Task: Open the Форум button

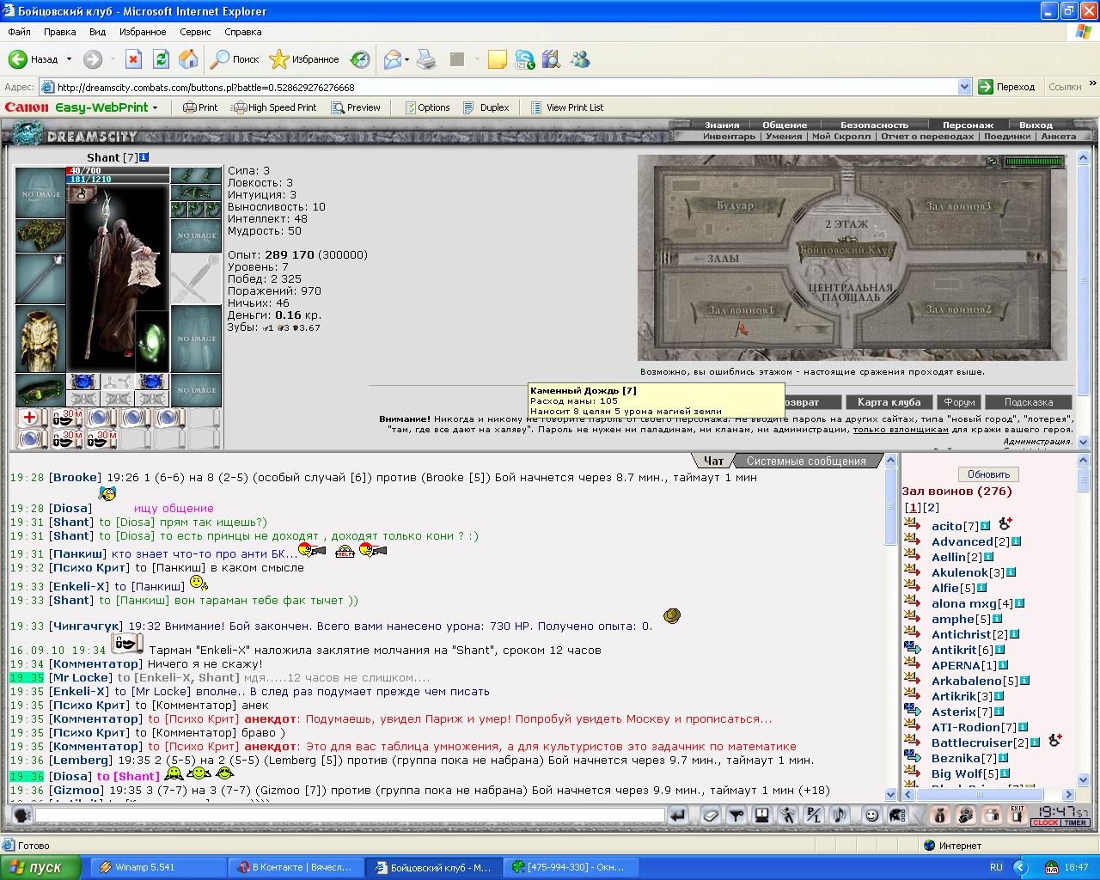Action: pyautogui.click(x=959, y=402)
